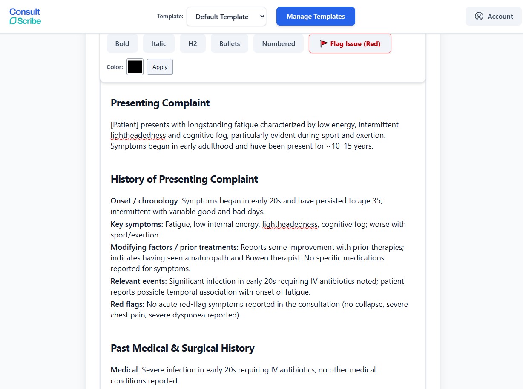
Task: Click the misspelled word 'lightheadedness'
Action: (x=138, y=135)
